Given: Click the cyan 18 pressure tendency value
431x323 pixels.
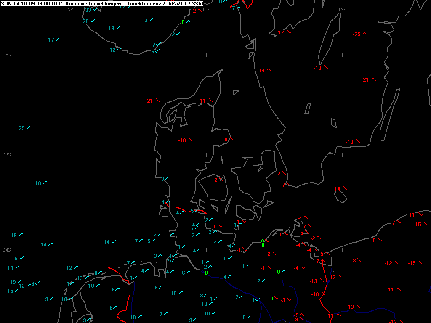Looking at the screenshot, I should pyautogui.click(x=38, y=183).
